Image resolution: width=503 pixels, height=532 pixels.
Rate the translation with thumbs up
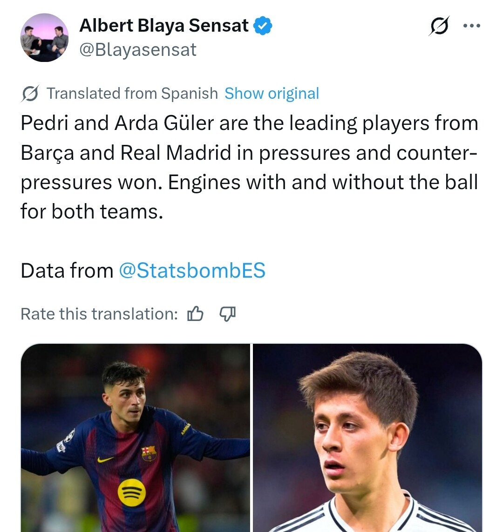195,314
